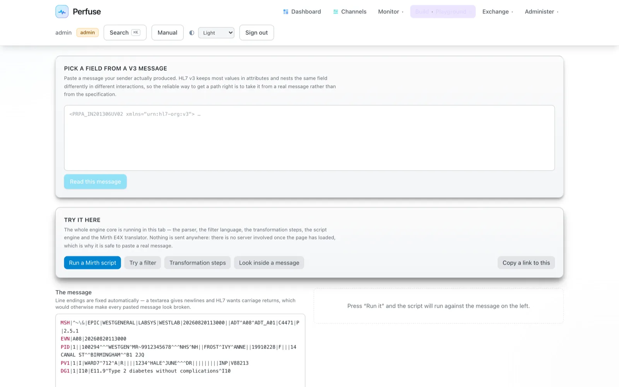This screenshot has width=619, height=387.
Task: Click Read this message button
Action: [95, 182]
